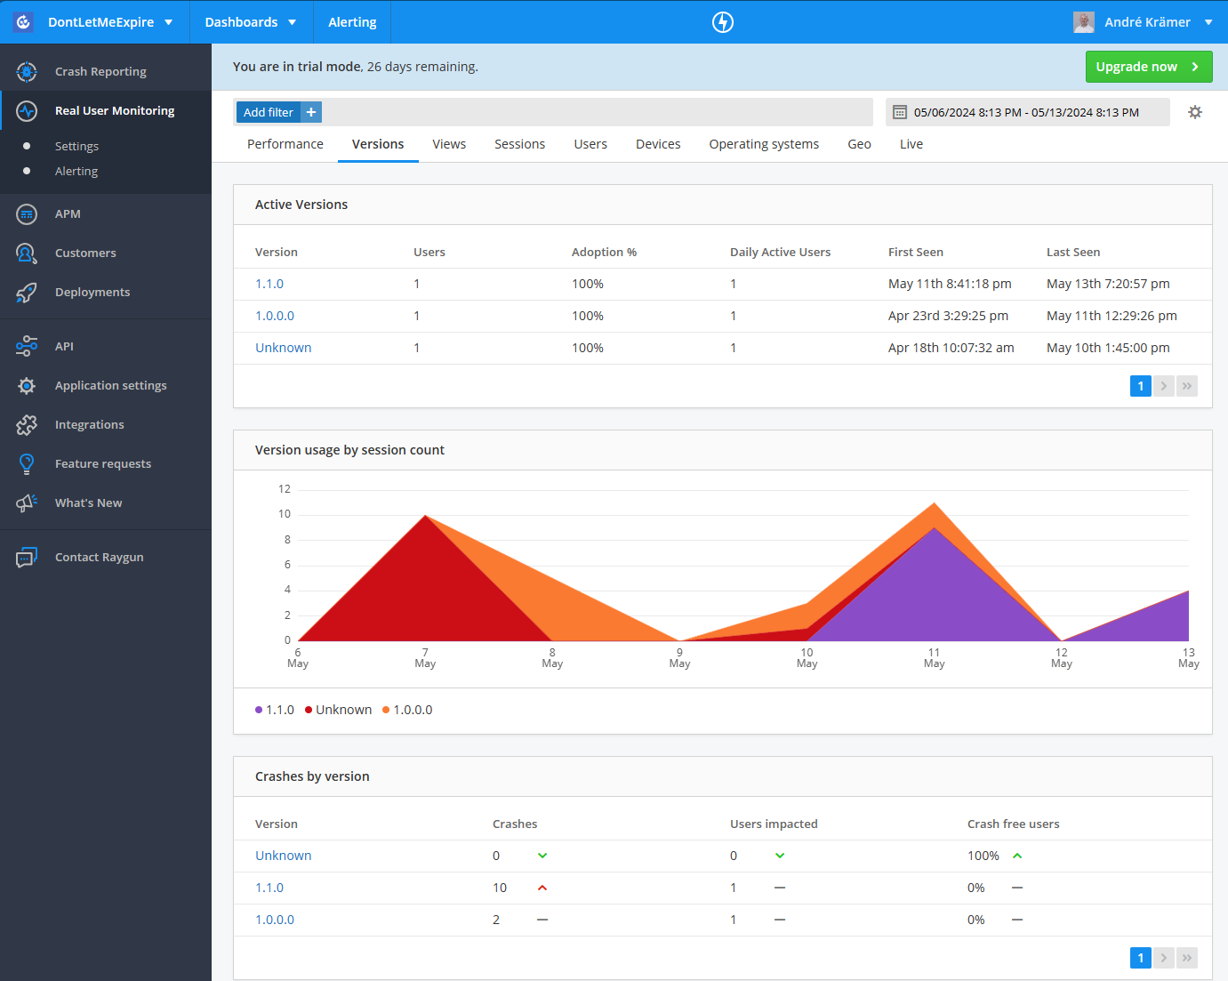
Task: Select the Integrations puzzle icon
Action: (27, 424)
